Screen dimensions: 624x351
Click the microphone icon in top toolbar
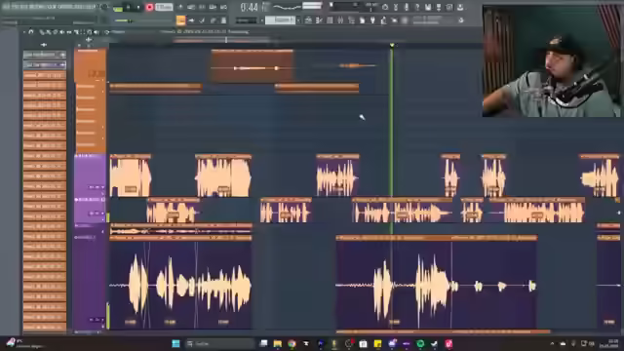407,7
